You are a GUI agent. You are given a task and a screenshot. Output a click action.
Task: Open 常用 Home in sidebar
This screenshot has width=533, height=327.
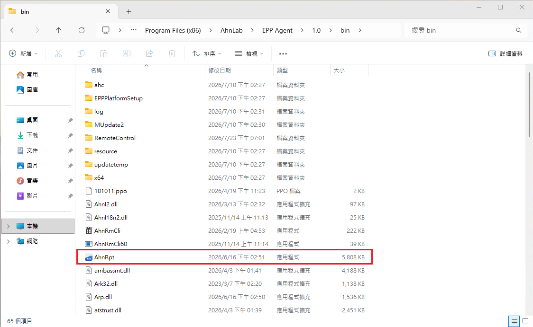(27, 75)
